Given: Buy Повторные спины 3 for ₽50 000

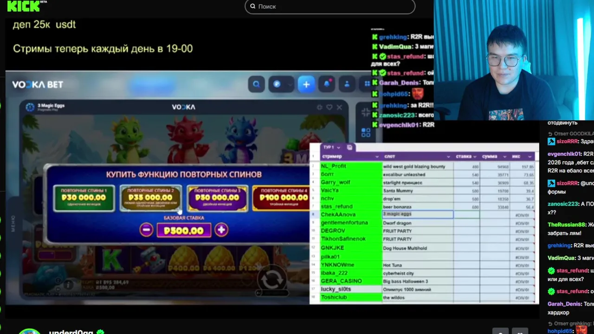Looking at the screenshot, I should tap(217, 198).
